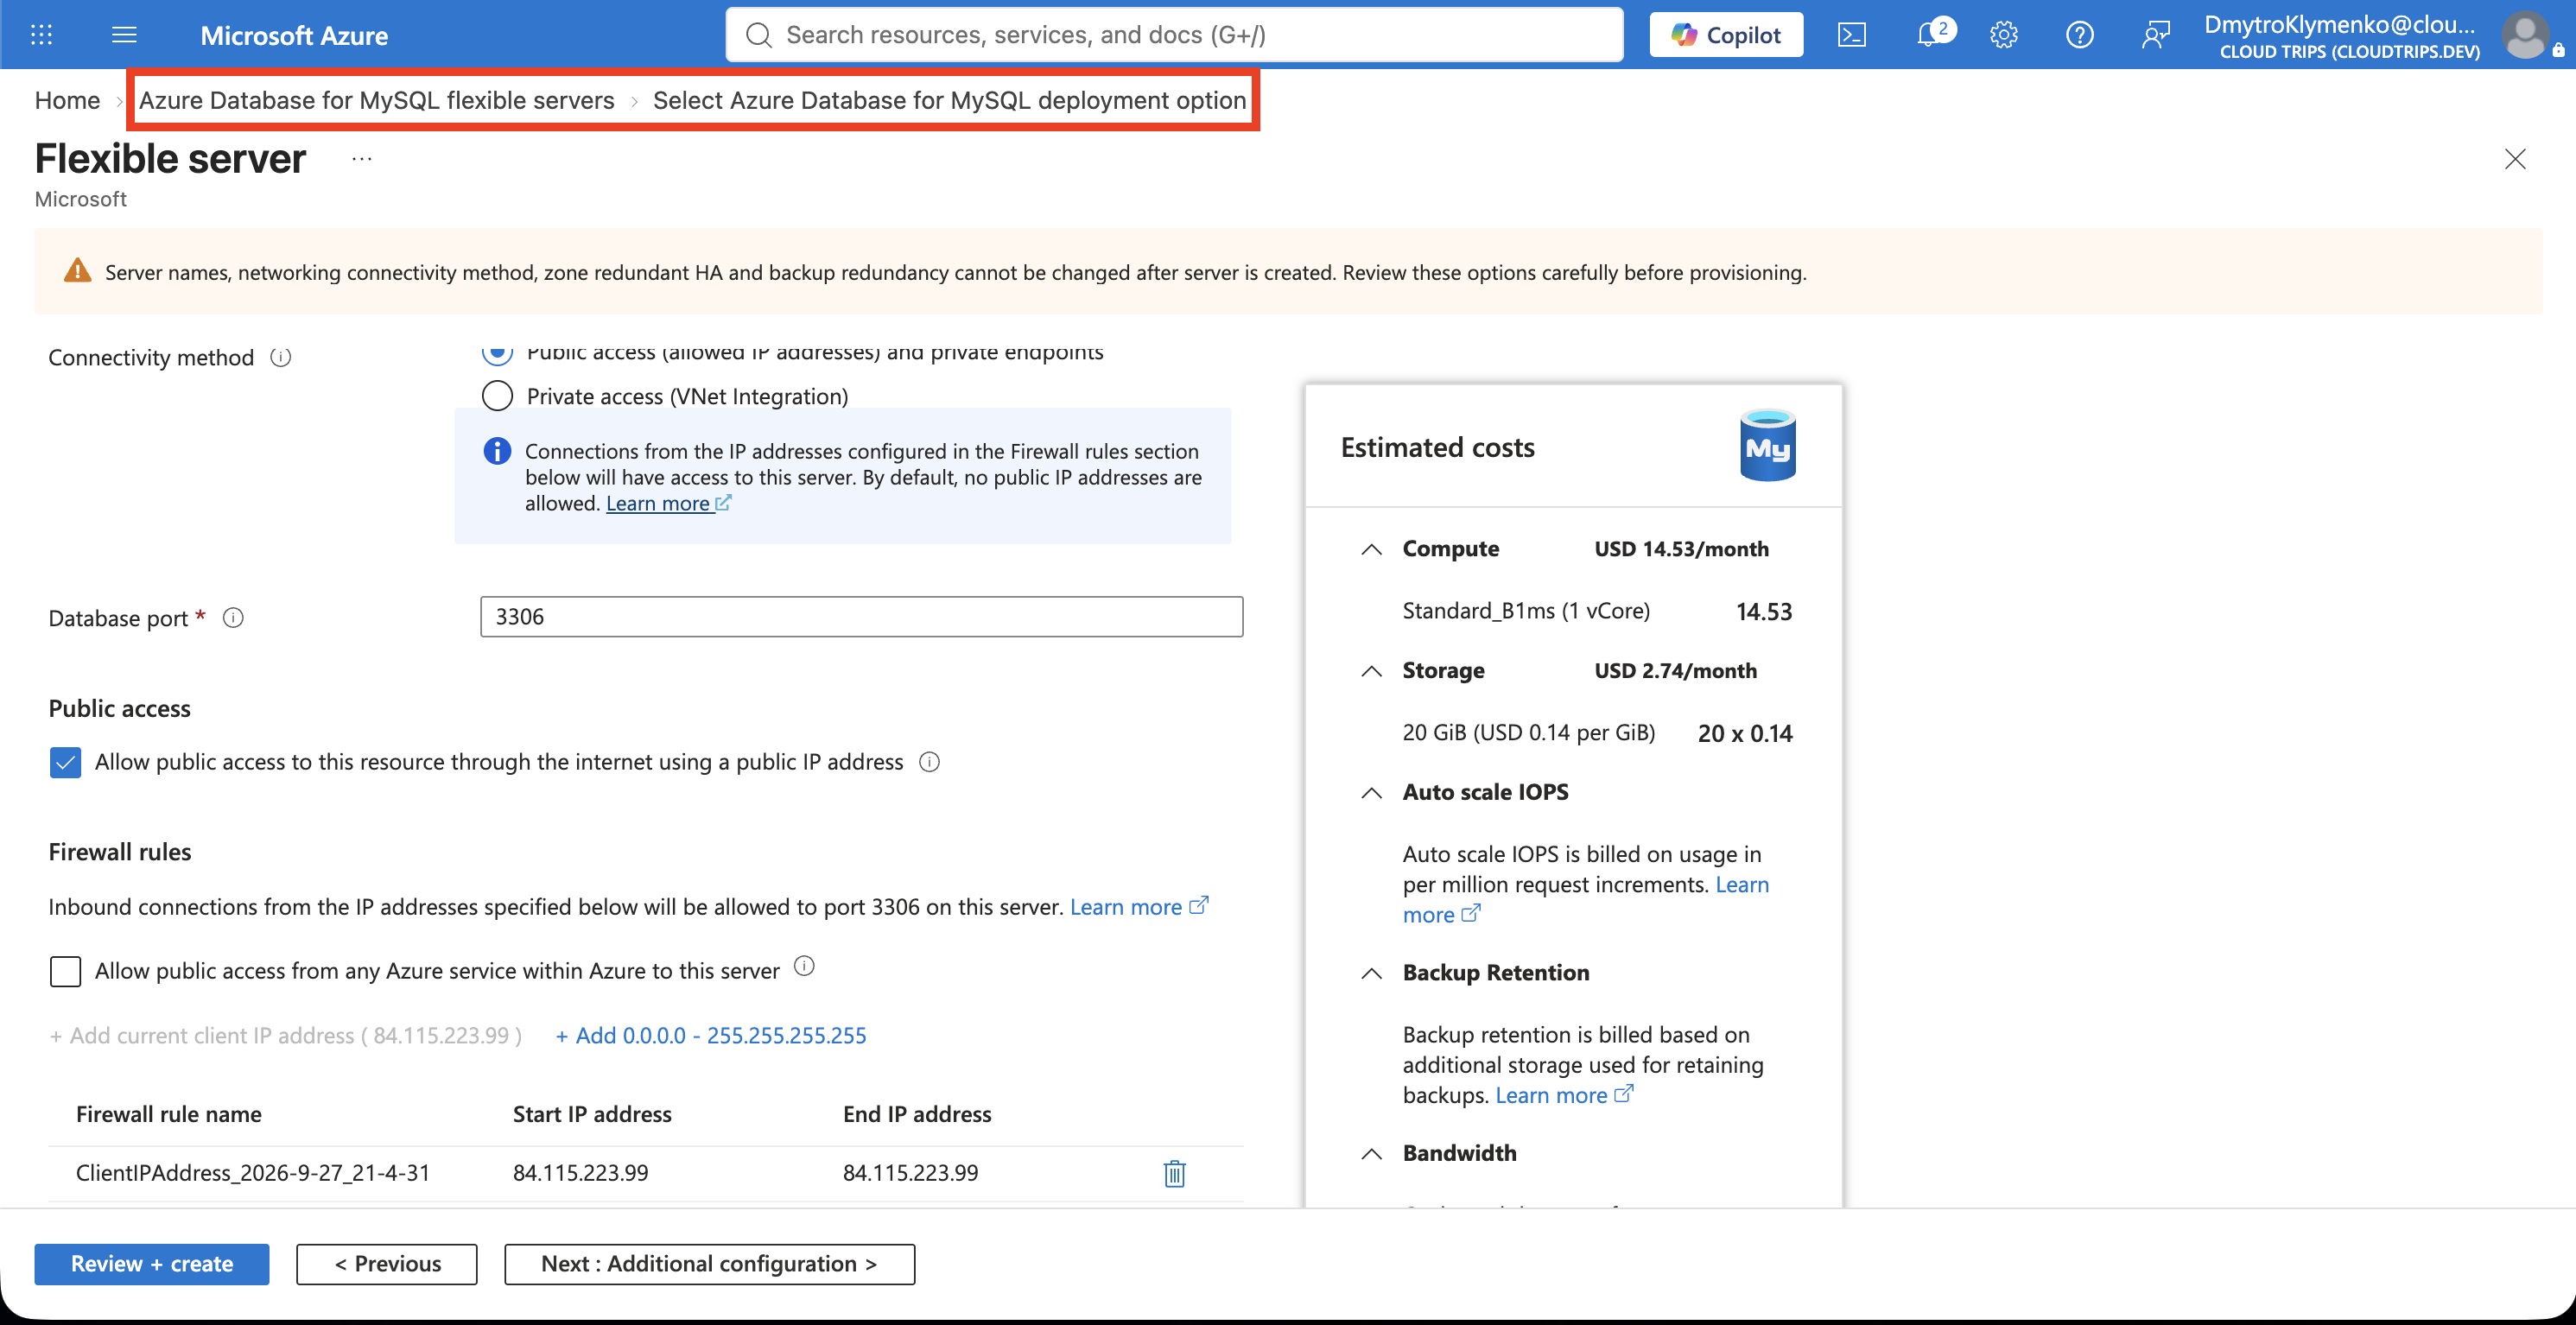Open the portal hamburger menu
Image resolution: width=2576 pixels, height=1325 pixels.
[x=124, y=35]
